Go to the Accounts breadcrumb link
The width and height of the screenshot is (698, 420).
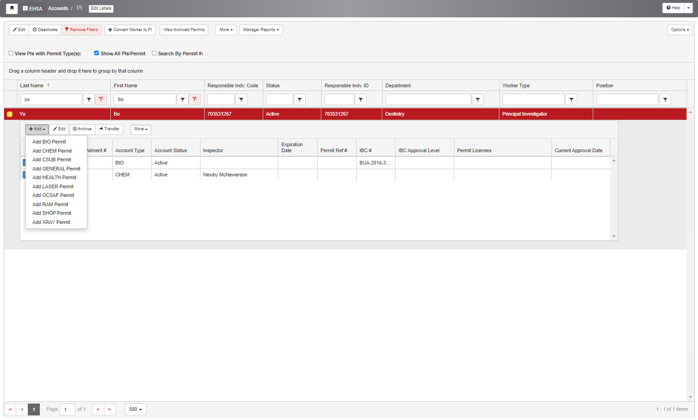[x=58, y=8]
